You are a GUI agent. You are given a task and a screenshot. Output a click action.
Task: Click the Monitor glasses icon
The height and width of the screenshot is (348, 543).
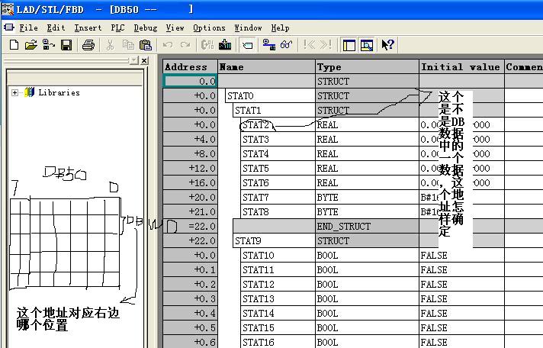(x=286, y=45)
